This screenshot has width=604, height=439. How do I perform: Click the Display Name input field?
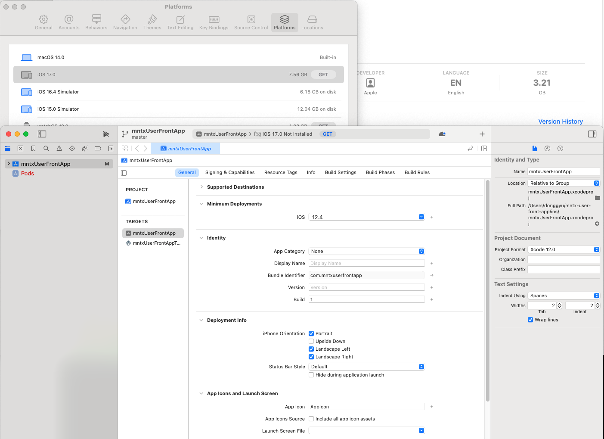coord(366,263)
